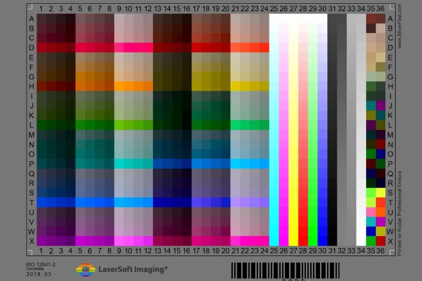The image size is (422, 281).
Task: Click the saturated magenta patch at X26
Action: [x=284, y=241]
